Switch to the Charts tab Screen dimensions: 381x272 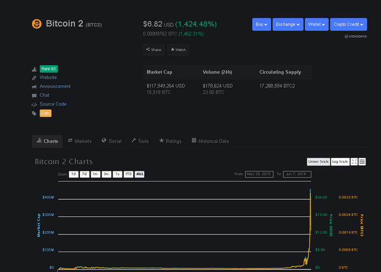point(48,141)
